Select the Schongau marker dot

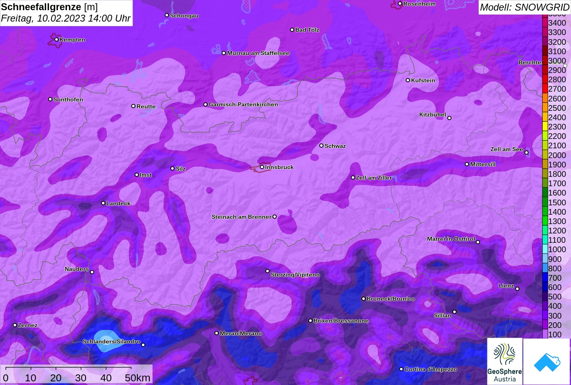[167, 15]
